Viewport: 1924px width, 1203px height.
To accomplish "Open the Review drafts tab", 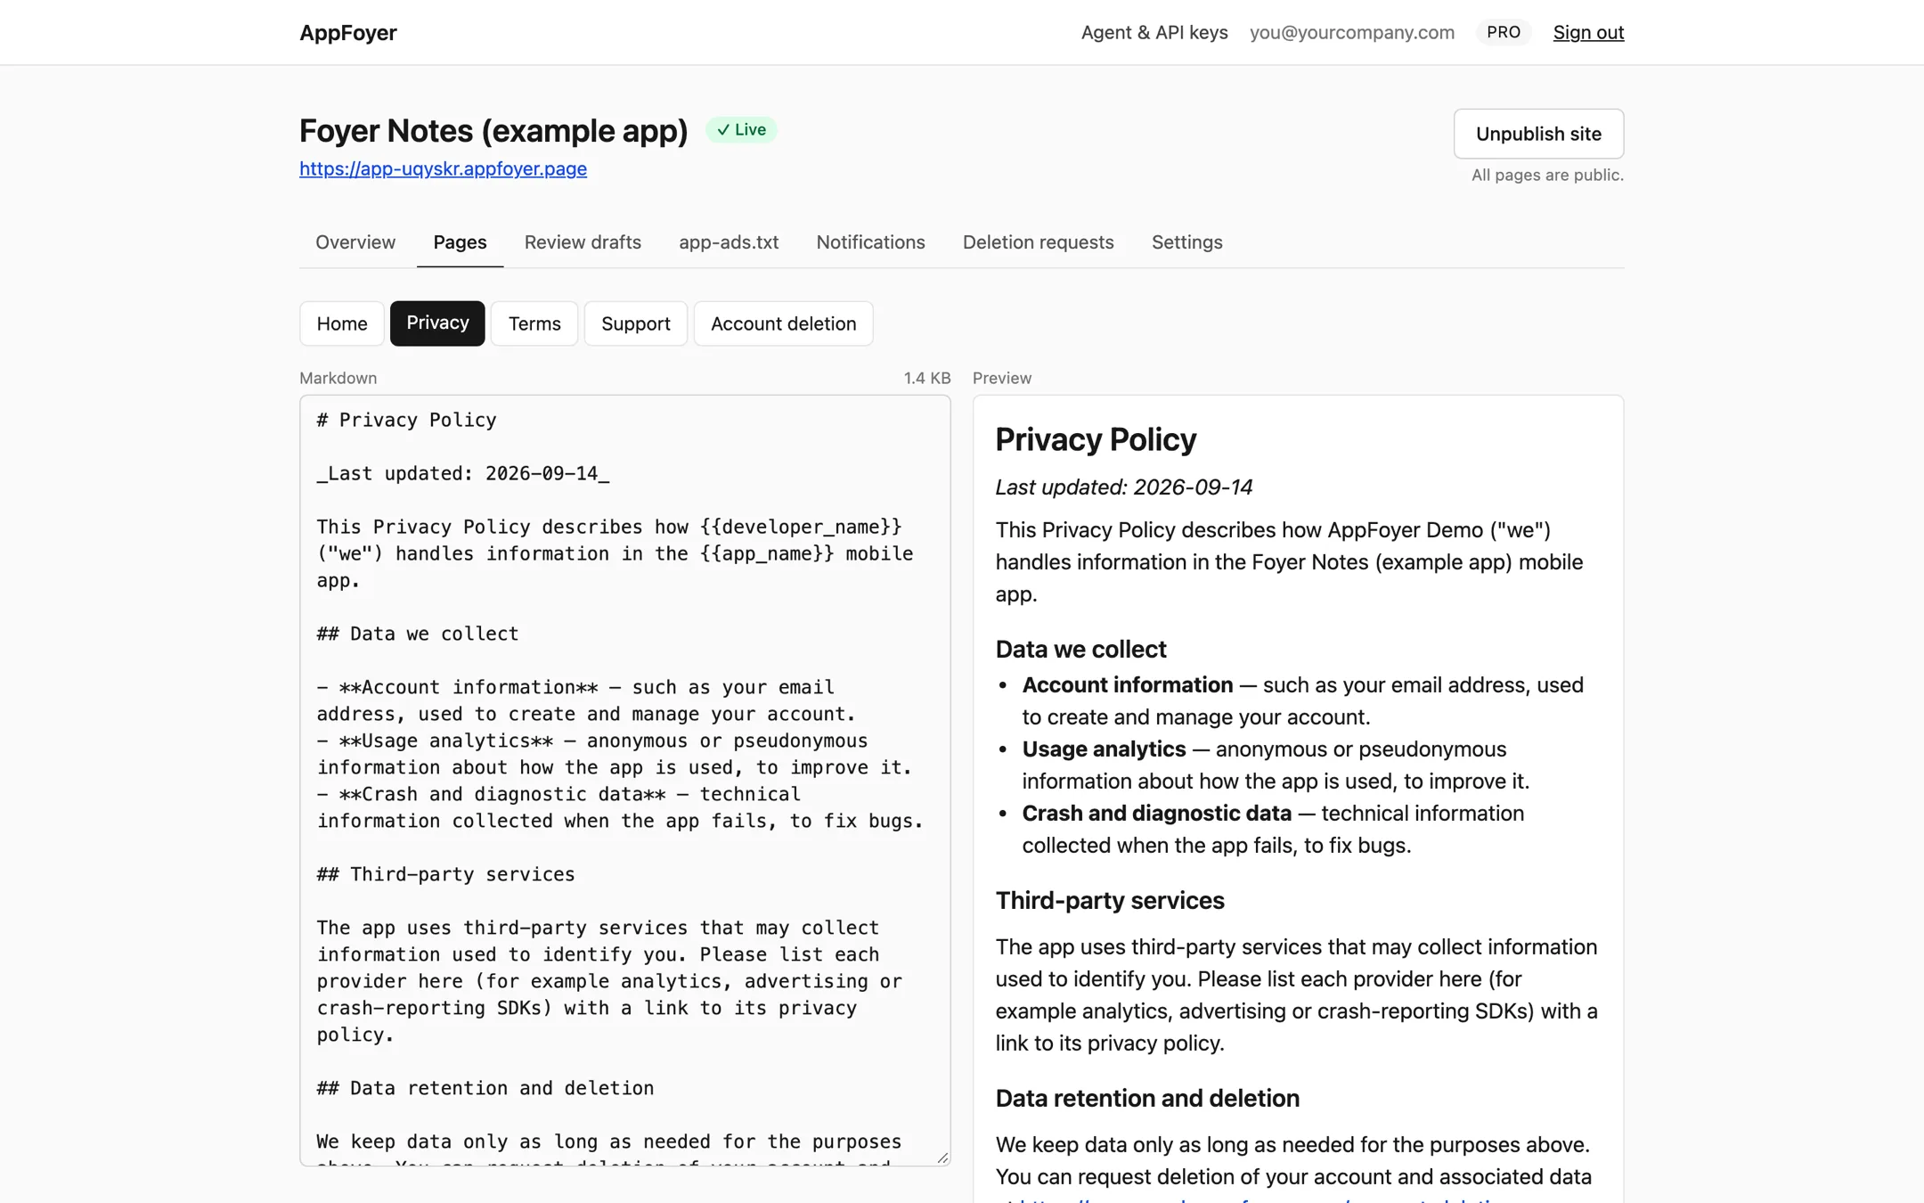I will coord(583,242).
